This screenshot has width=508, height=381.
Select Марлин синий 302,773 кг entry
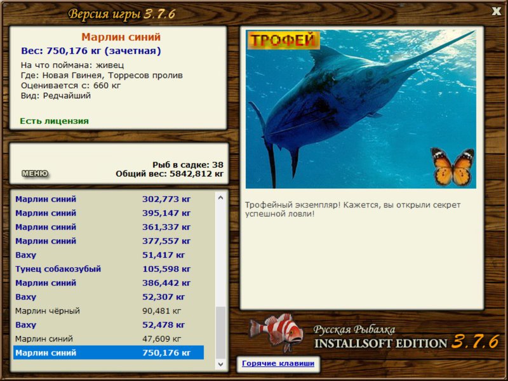(x=109, y=199)
